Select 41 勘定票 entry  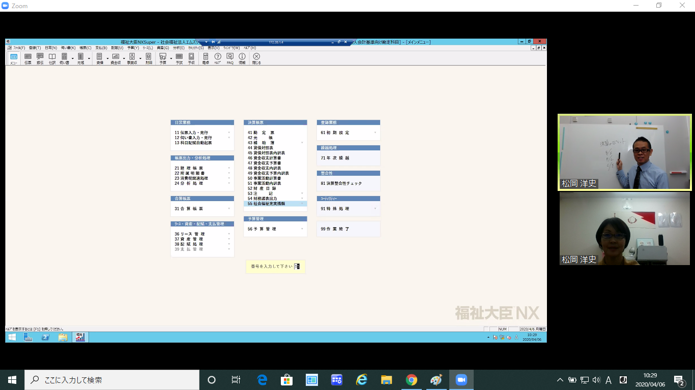tap(261, 133)
